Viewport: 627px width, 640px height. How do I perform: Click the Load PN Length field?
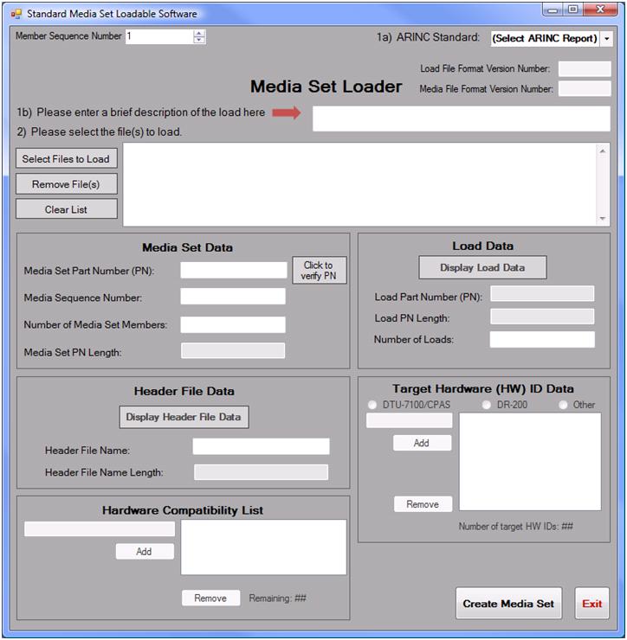tap(542, 317)
